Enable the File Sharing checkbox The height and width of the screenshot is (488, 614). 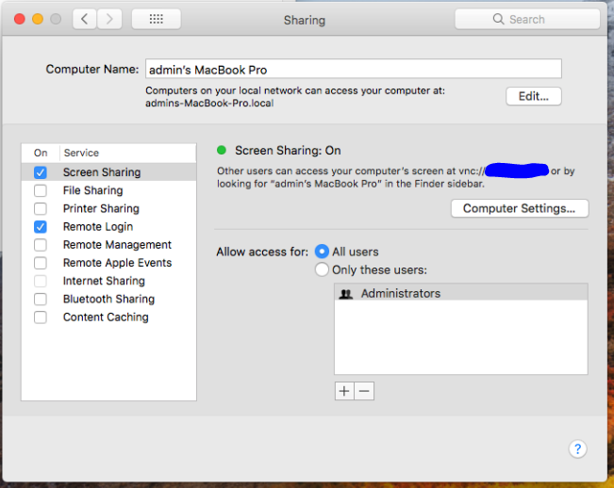41,190
